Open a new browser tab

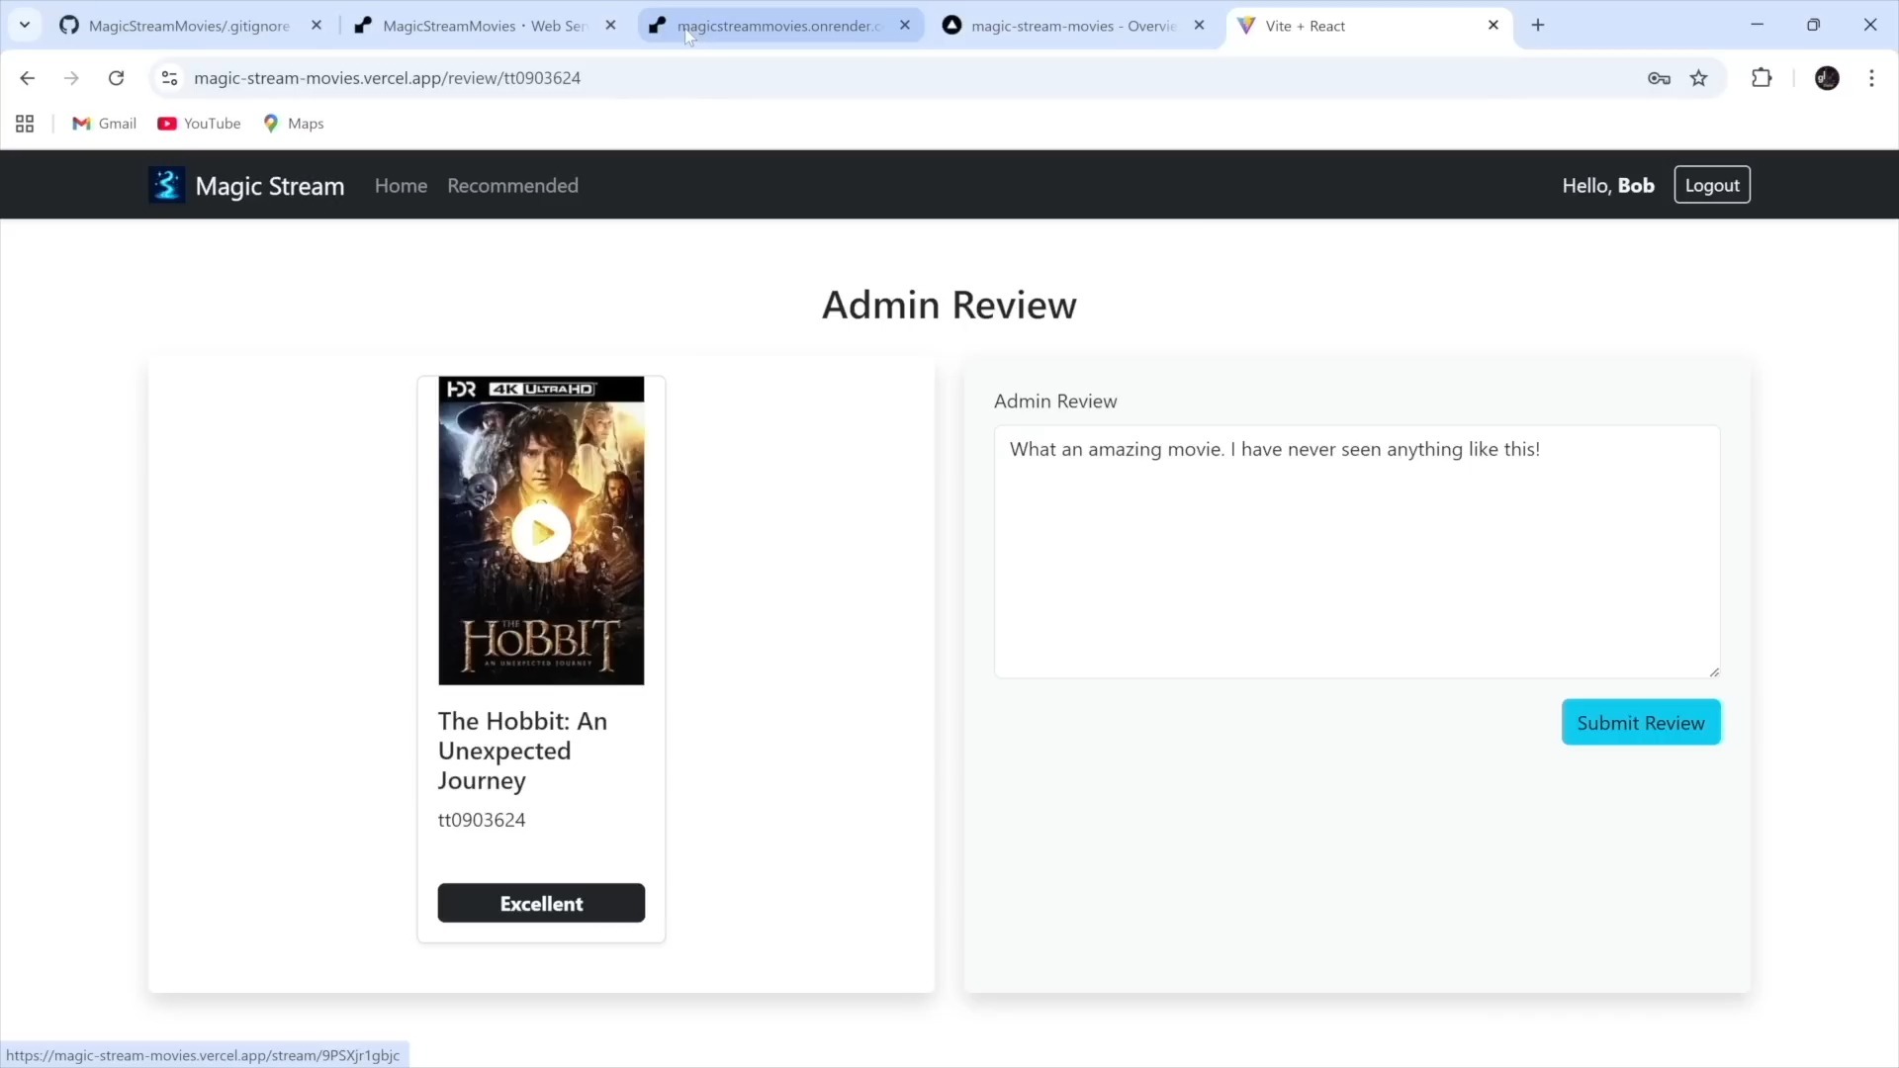1537,26
